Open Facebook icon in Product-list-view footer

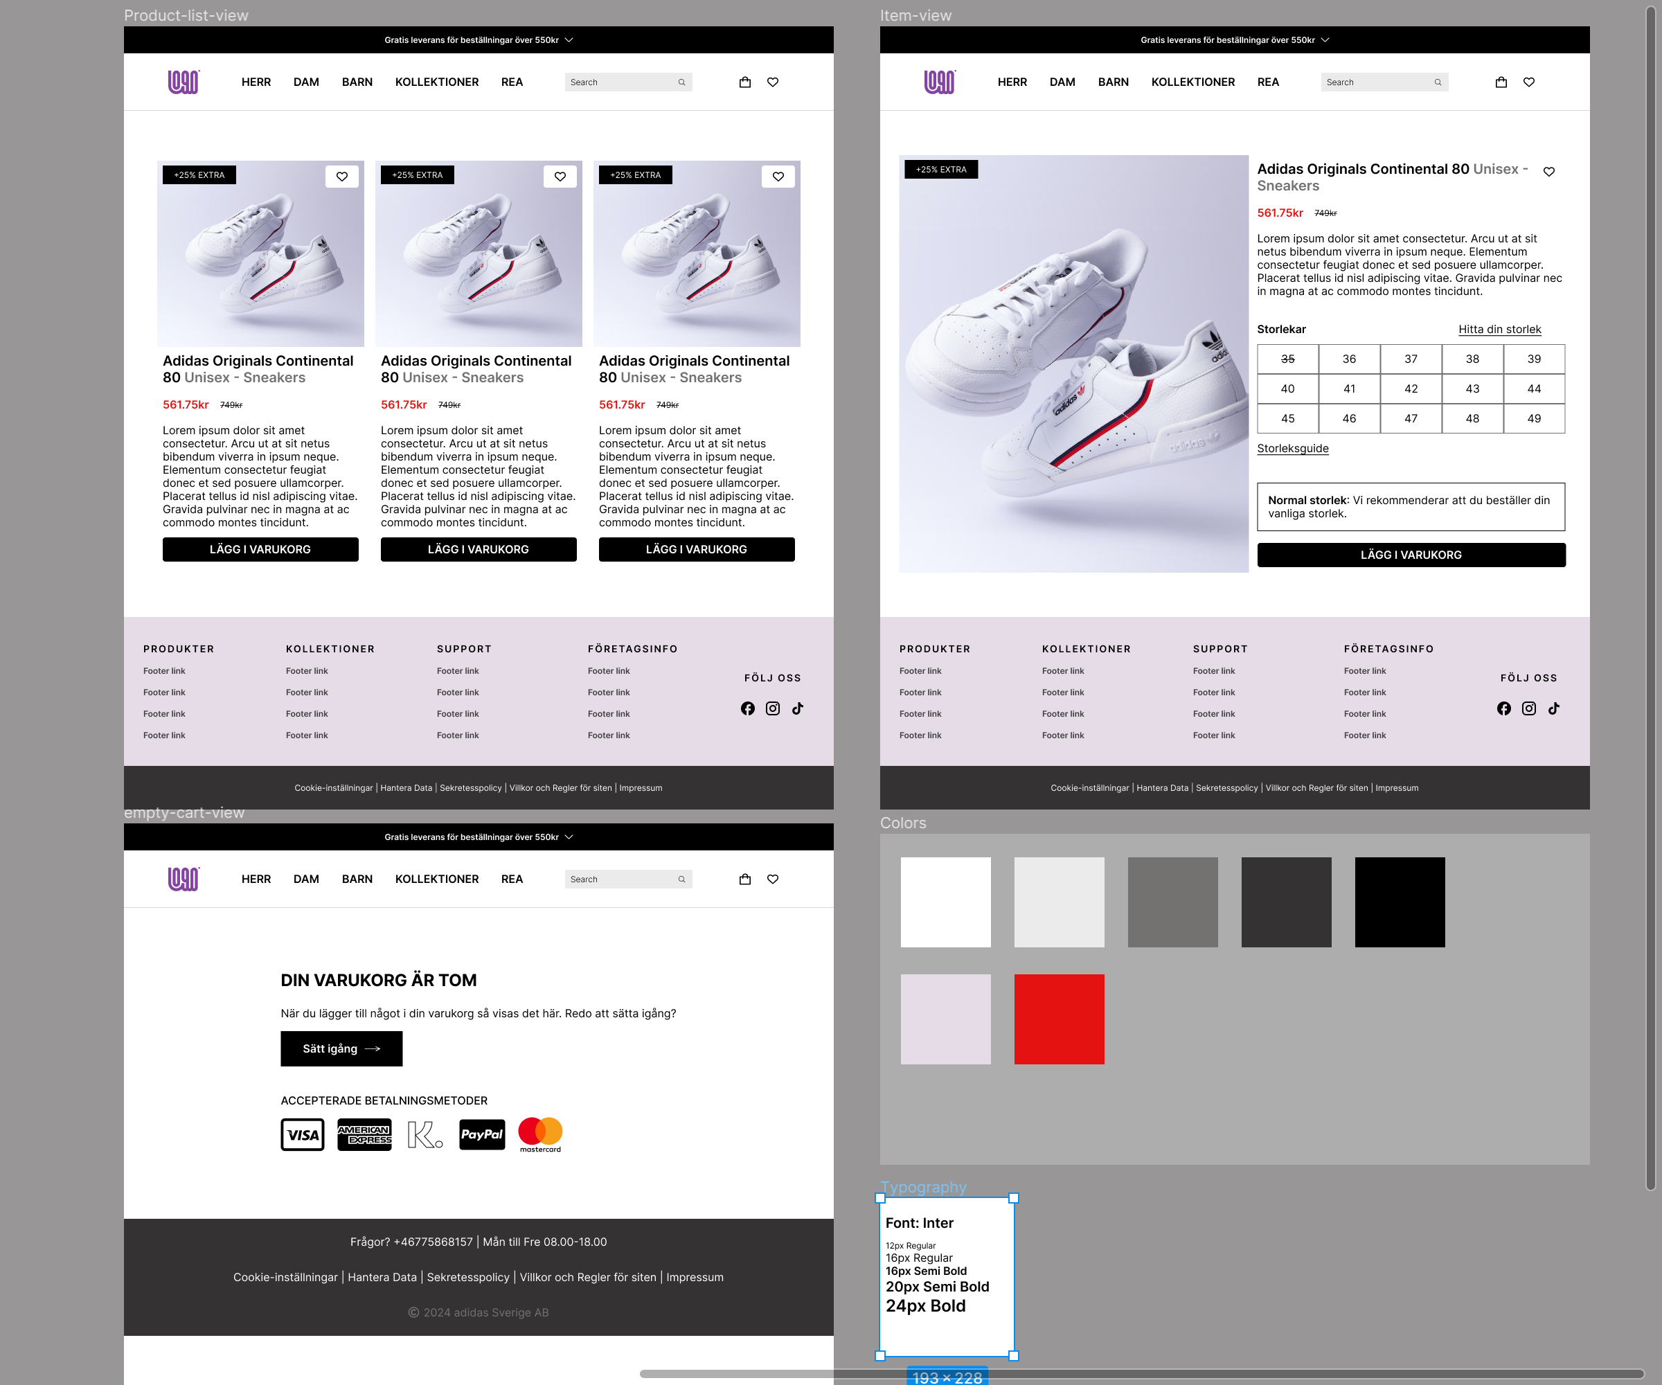coord(748,708)
